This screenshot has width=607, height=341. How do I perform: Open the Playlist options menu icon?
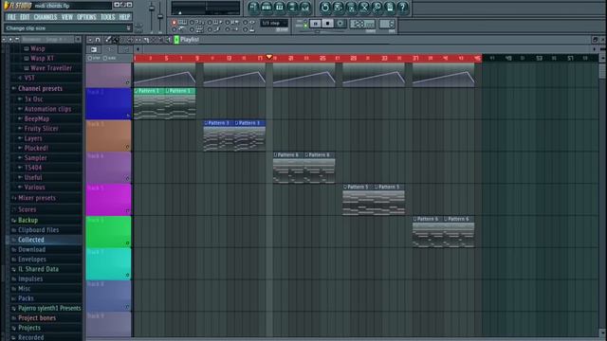click(90, 40)
